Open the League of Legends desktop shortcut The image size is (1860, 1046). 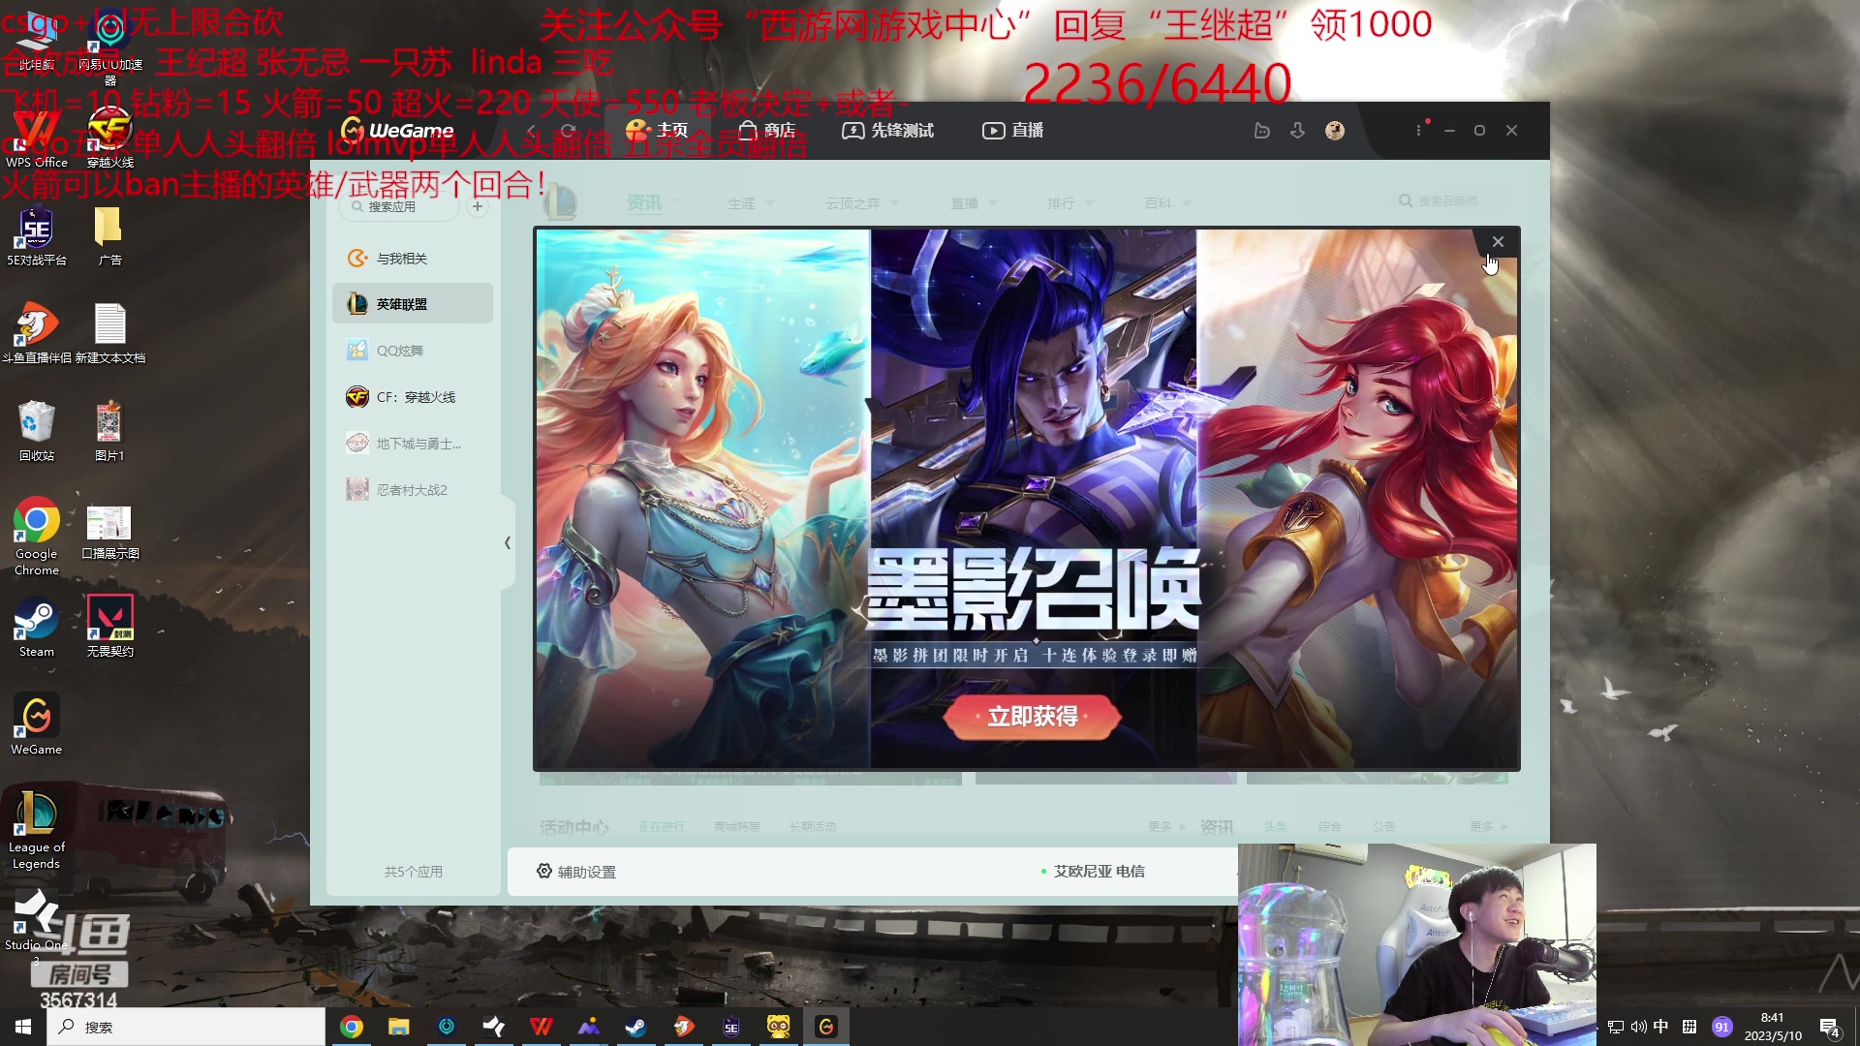click(37, 831)
